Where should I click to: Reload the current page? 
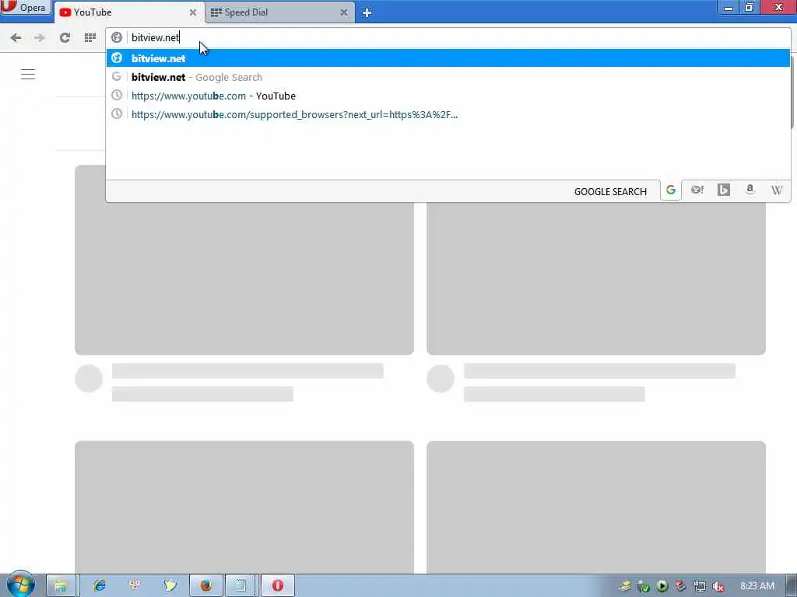[x=65, y=37]
